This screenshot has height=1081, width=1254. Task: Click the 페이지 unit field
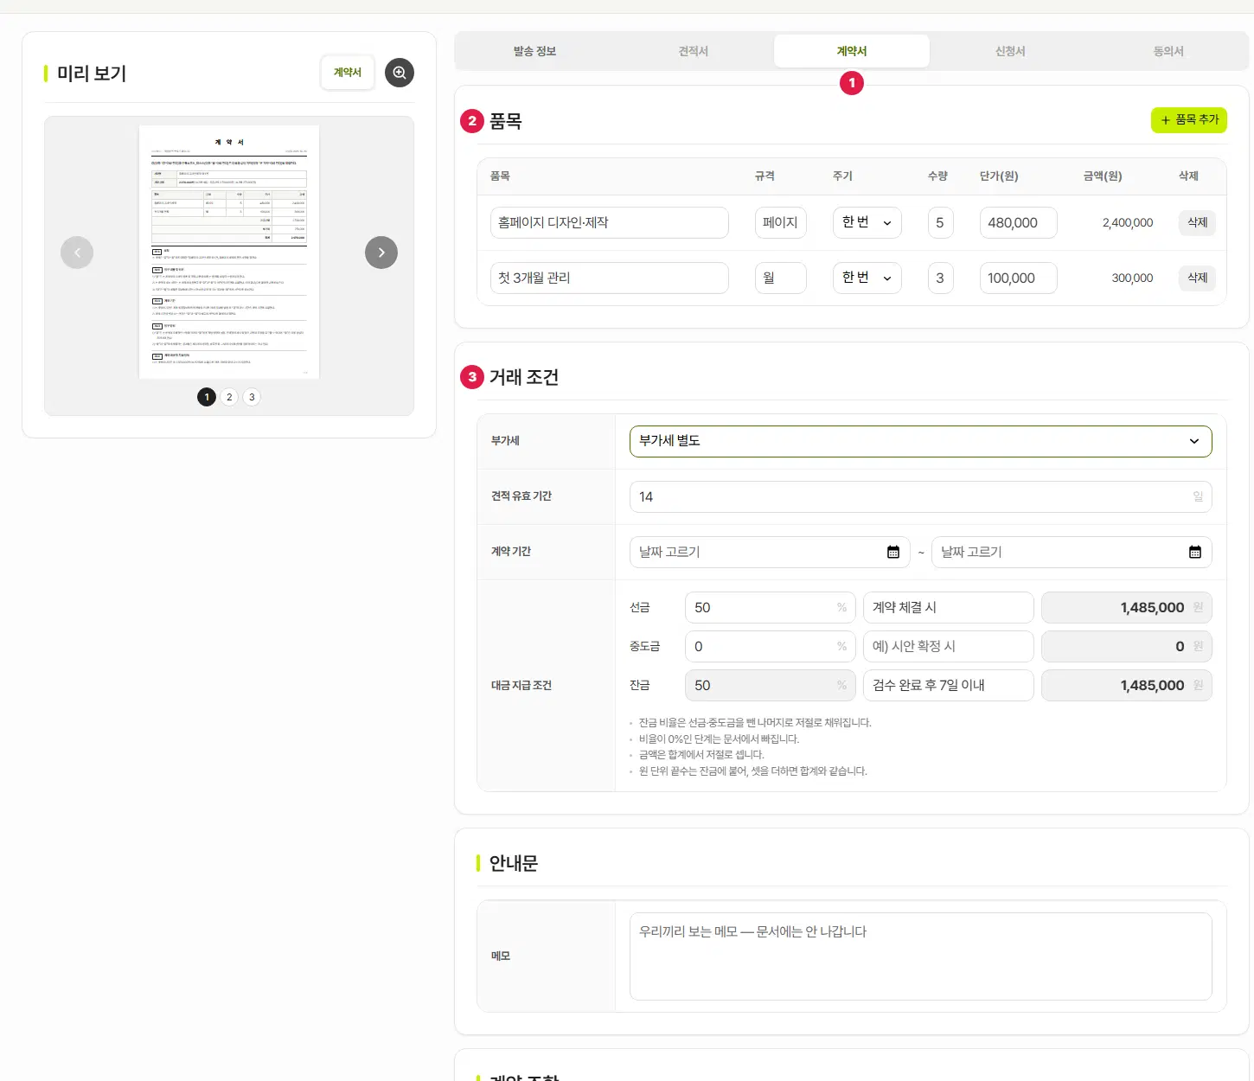(781, 222)
